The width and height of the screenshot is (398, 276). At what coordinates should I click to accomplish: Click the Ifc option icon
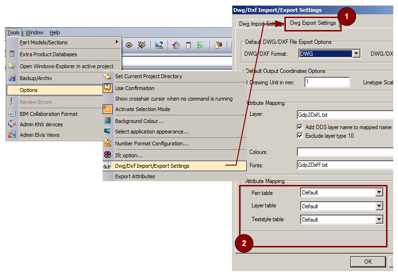[107, 155]
